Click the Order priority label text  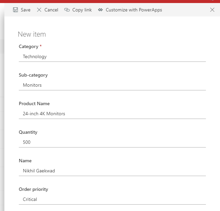(34, 189)
